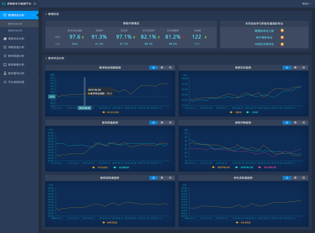Toggle 学生评教分数 legend series
The image size is (315, 233).
(267, 167)
